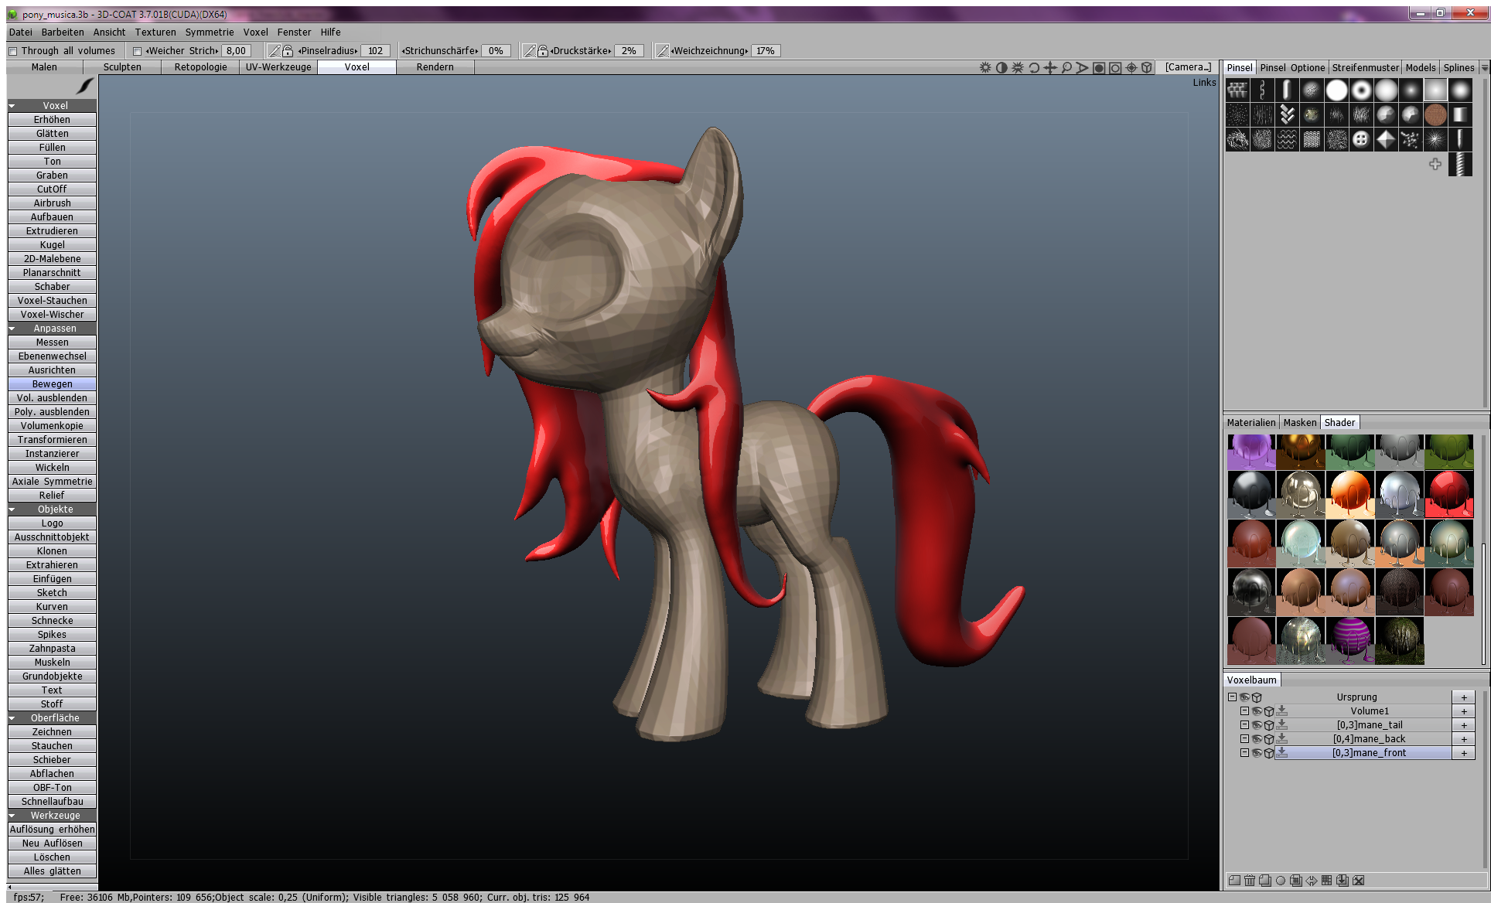Click the trash icon below Voxelbaum

[1250, 881]
